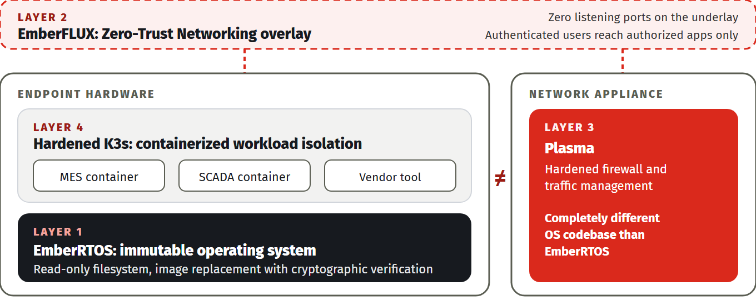The width and height of the screenshot is (756, 300).
Task: Click the 'ENDPOINT HARDWARE' label
Action: coord(86,94)
